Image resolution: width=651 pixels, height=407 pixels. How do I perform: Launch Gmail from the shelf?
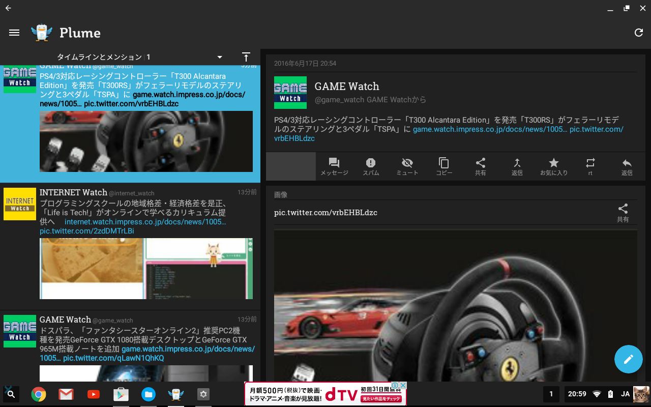[66, 394]
